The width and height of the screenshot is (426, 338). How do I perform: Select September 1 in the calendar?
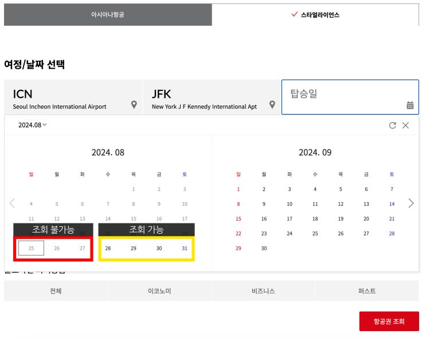(x=239, y=189)
